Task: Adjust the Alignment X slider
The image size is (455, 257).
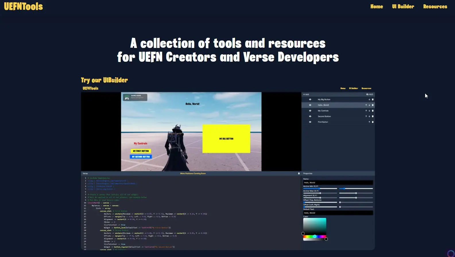Action: pyautogui.click(x=320, y=198)
